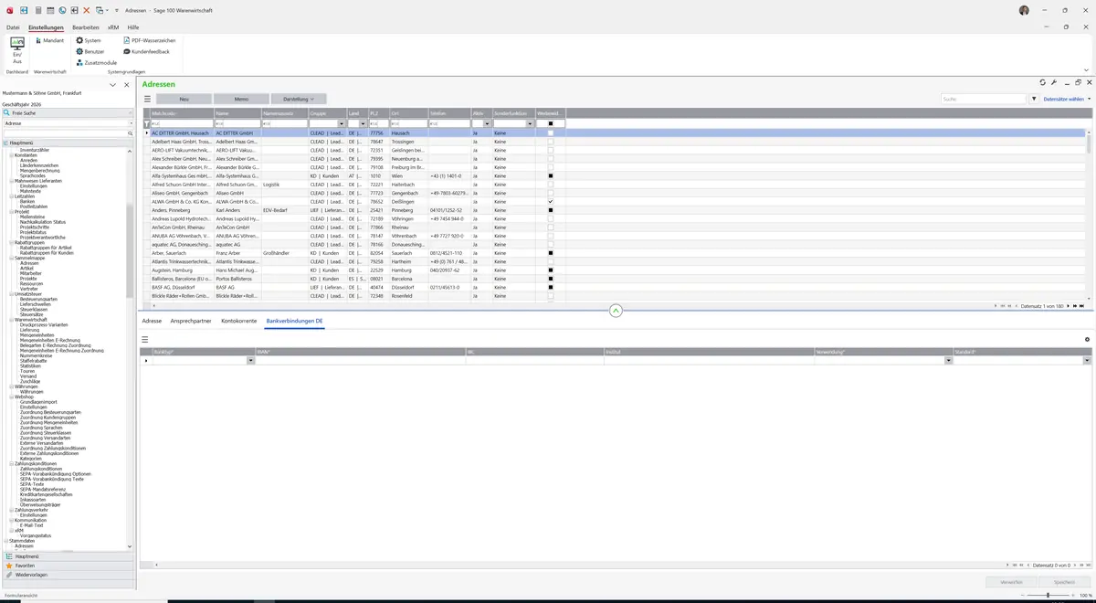Open the Darstellung dropdown
1096x603 pixels.
(x=299, y=99)
